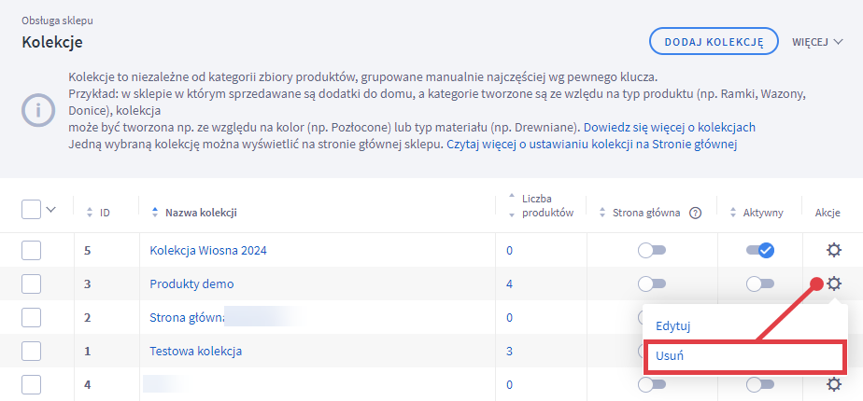Viewport: 863px width, 401px height.
Task: Open Dowiedz się więcej o kolekcjach link
Action: click(x=670, y=127)
